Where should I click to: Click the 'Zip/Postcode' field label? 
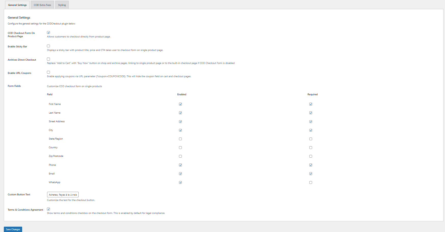click(56, 156)
